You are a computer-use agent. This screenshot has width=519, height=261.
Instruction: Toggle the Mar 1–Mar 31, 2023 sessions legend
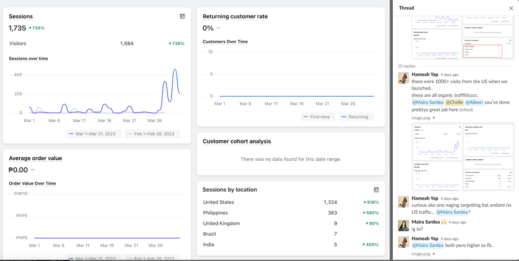pyautogui.click(x=92, y=134)
